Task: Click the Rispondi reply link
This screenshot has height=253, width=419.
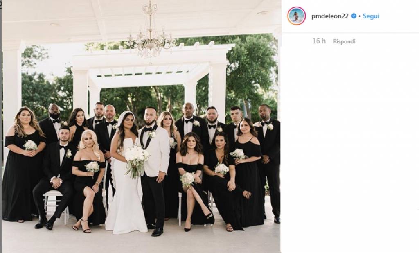Action: pyautogui.click(x=344, y=41)
